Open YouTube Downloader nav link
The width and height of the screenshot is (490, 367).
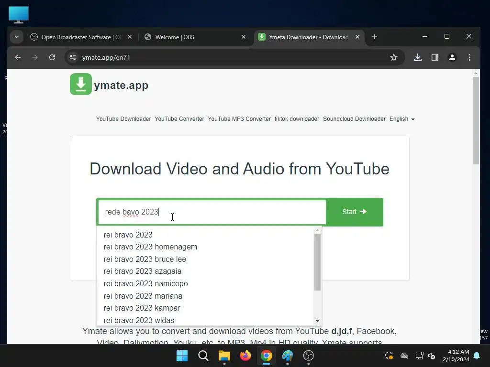(x=123, y=119)
